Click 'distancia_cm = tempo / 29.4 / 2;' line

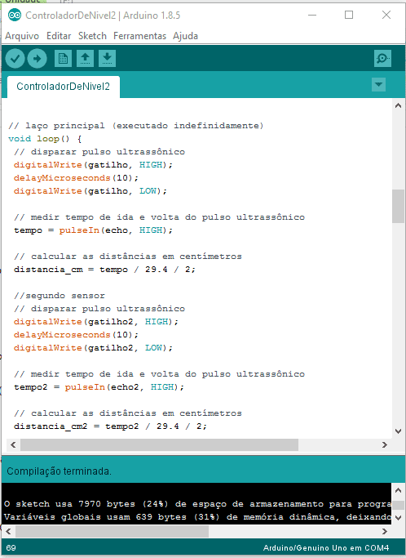click(x=104, y=270)
